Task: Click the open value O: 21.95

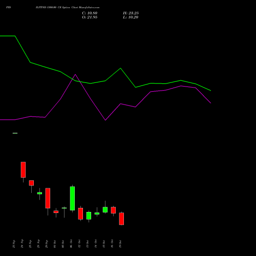Action: pyautogui.click(x=90, y=17)
